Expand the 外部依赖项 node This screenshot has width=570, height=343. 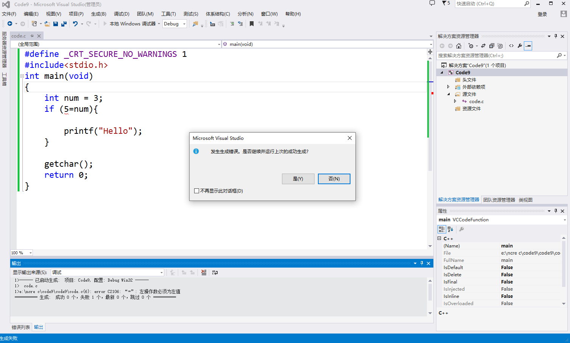tap(449, 87)
